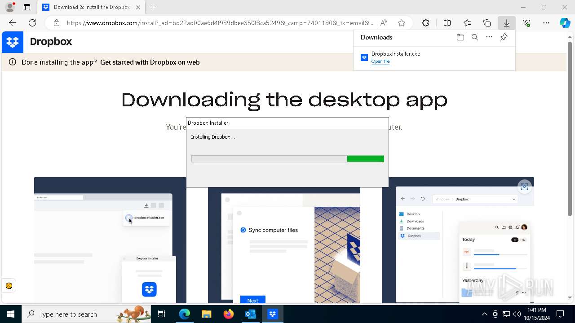View site information lock icon

click(56, 23)
